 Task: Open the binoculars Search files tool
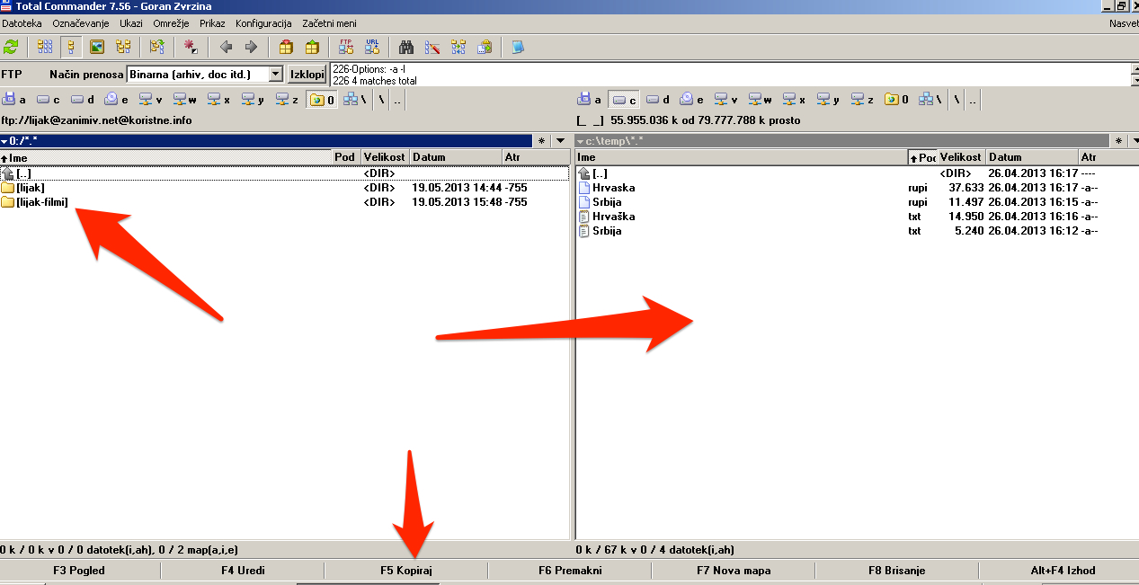[x=406, y=47]
